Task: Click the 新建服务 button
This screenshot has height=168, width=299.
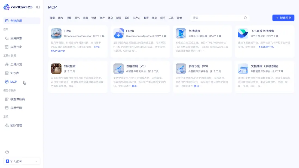Action: [283, 18]
